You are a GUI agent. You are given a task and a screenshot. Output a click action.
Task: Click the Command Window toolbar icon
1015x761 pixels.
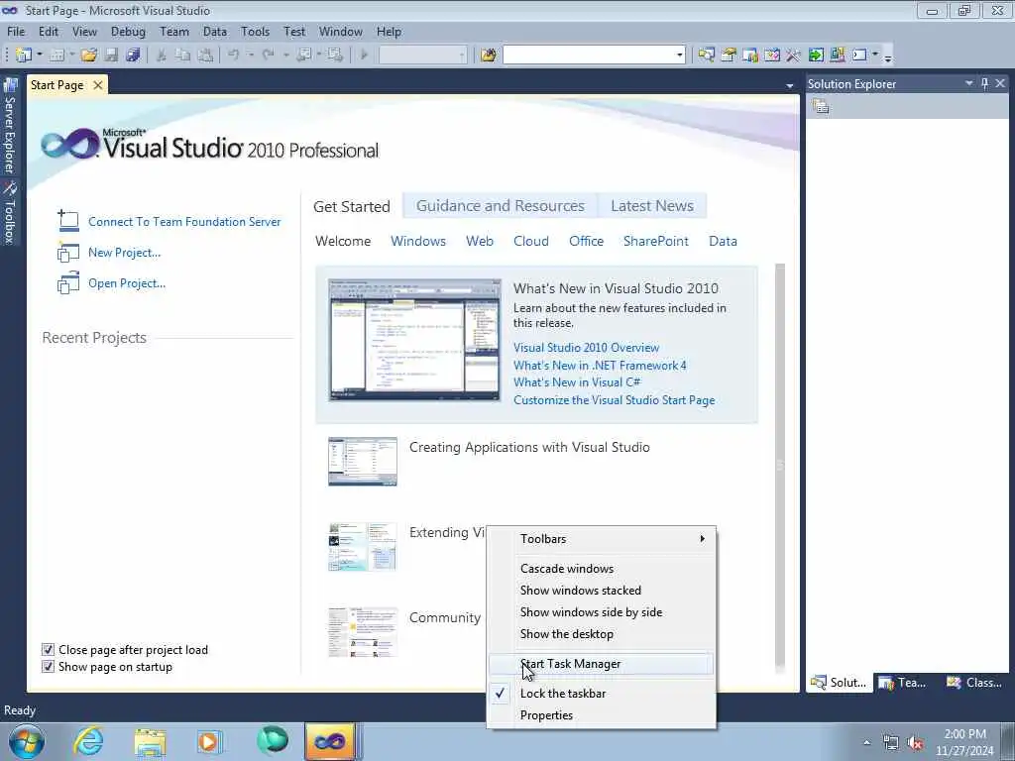point(859,55)
